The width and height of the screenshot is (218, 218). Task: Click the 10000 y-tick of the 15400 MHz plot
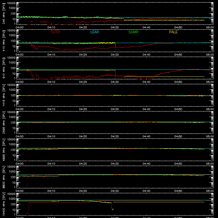(11, 194)
